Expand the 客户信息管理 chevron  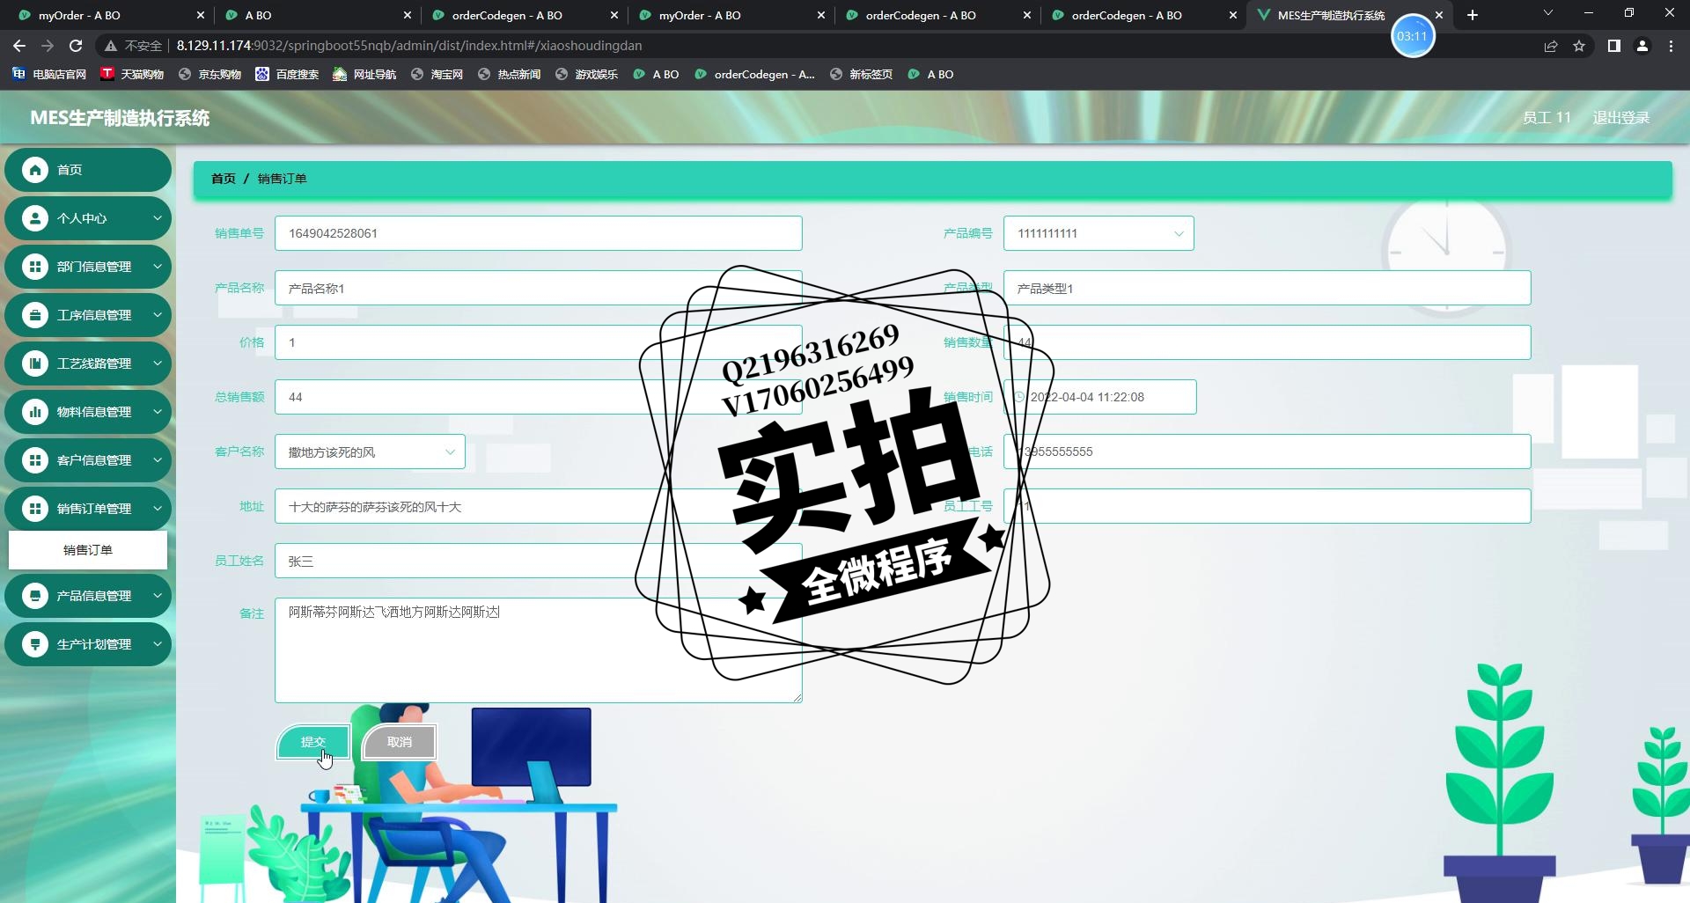click(x=158, y=460)
